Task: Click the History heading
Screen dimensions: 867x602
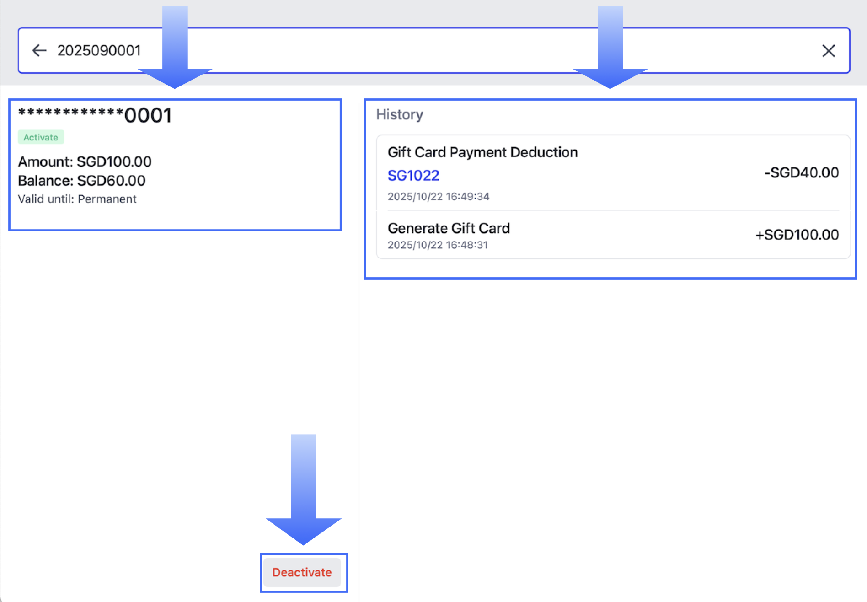Action: [400, 114]
